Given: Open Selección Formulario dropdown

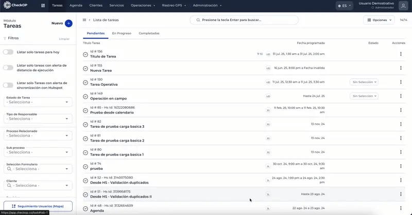Looking at the screenshot, I should tap(38, 169).
